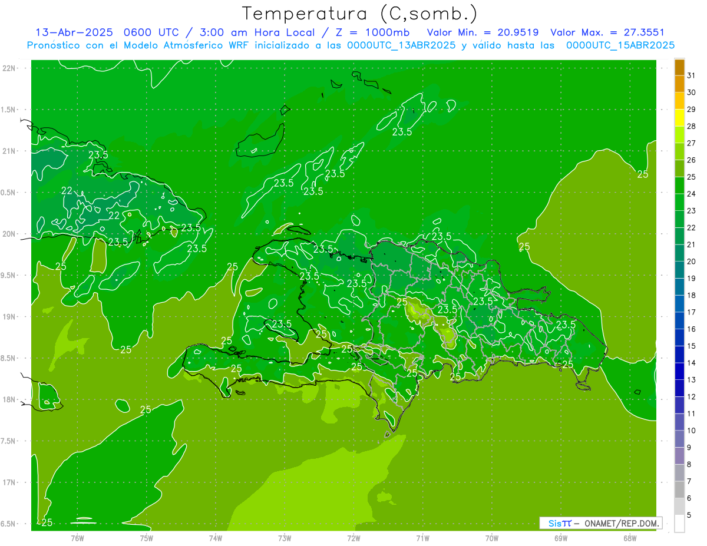Image resolution: width=707 pixels, height=546 pixels.
Task: Click longitude axis label "72W"
Action: (353, 538)
